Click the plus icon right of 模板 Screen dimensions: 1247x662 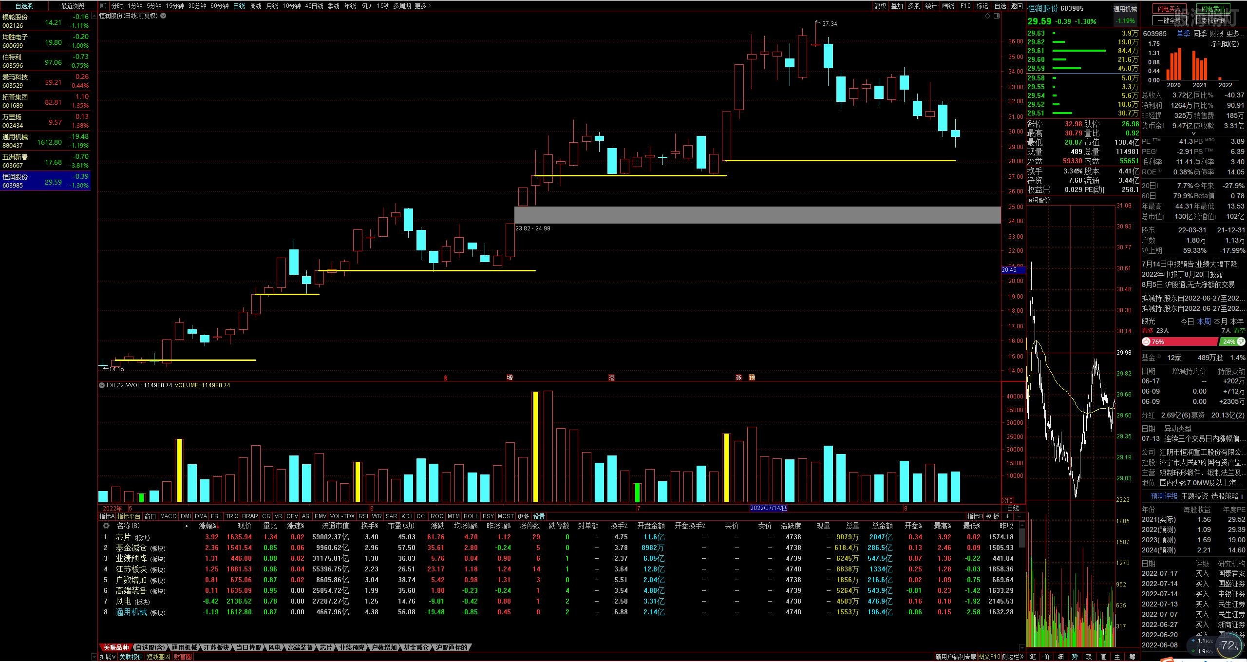click(1008, 516)
